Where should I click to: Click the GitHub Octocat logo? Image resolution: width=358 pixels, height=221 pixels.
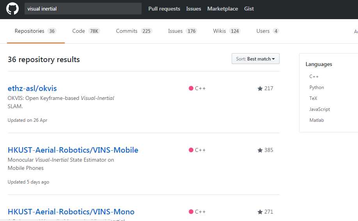pyautogui.click(x=12, y=9)
